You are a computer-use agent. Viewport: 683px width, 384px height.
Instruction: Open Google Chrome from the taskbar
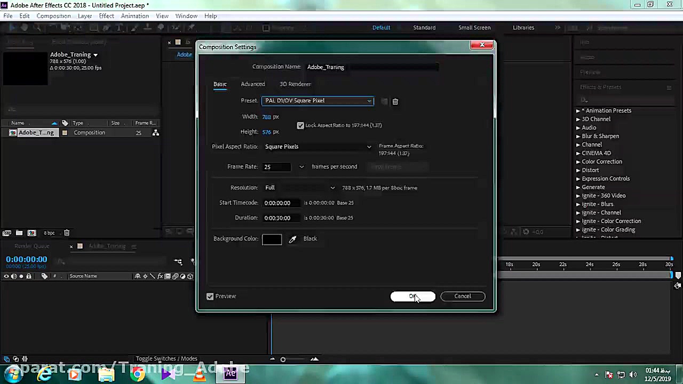click(137, 374)
